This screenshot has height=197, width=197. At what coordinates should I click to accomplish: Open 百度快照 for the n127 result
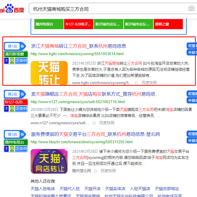107,123
